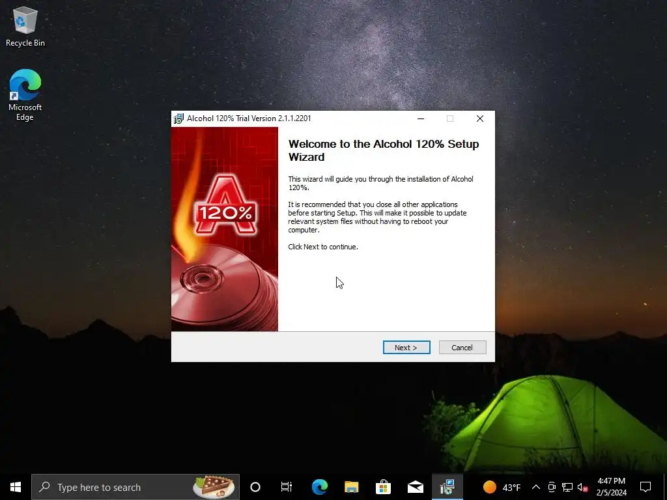Click the Alcohol 120% installer title bar icon
The height and width of the screenshot is (500, 667).
click(x=178, y=118)
